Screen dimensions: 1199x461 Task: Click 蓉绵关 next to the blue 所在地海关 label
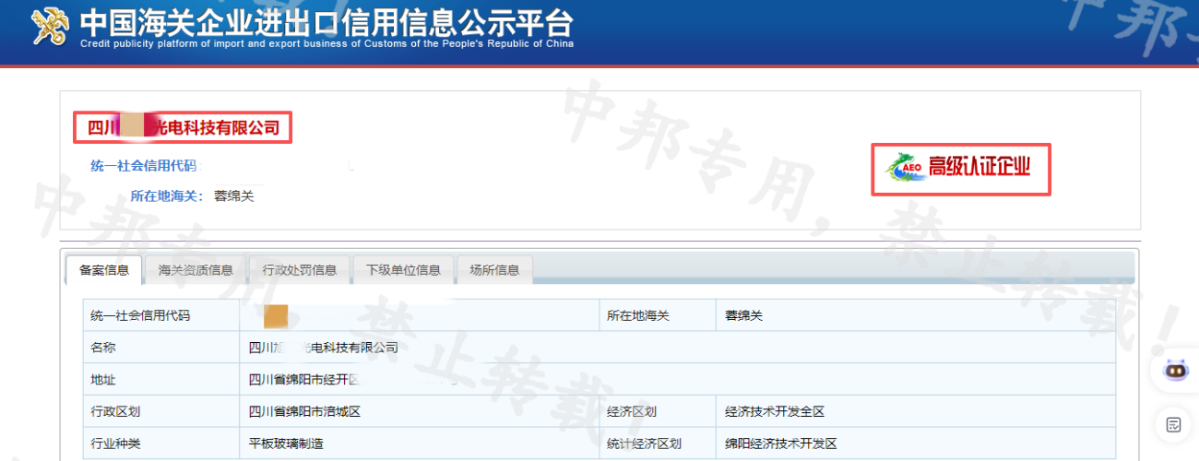(233, 195)
